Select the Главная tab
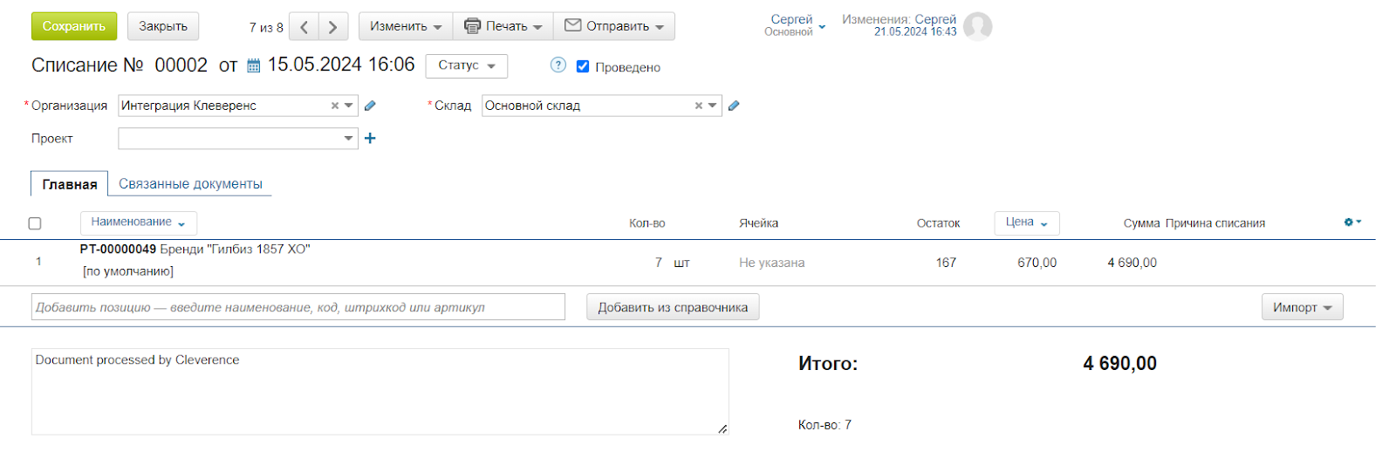Screen dimensions: 1396x452 coord(70,184)
